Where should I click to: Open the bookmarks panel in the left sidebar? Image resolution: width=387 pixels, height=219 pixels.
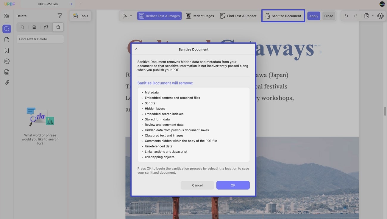(7, 50)
